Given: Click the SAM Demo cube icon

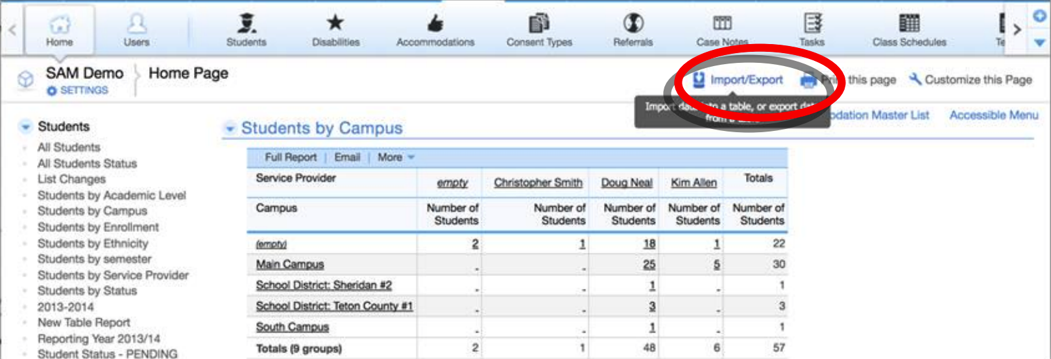Looking at the screenshot, I should (x=25, y=80).
